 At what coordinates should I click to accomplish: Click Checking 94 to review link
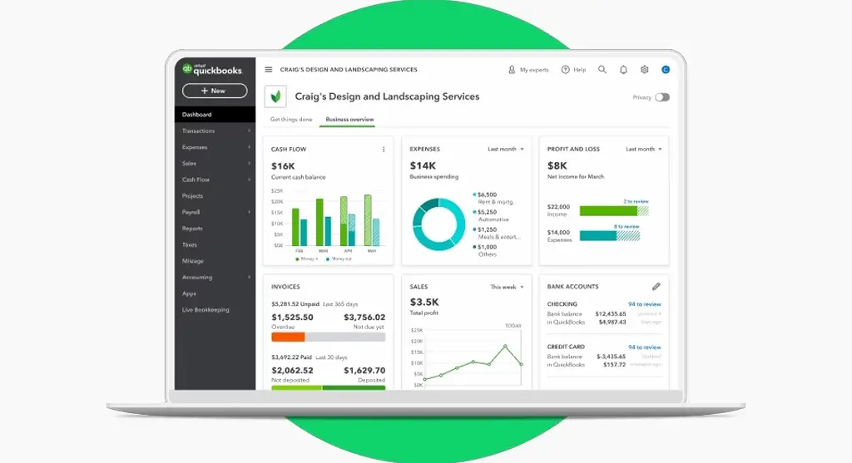point(645,304)
